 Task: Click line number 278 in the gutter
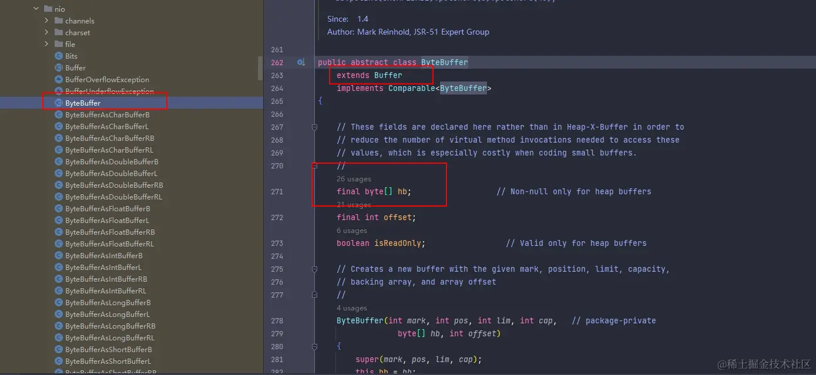click(277, 320)
